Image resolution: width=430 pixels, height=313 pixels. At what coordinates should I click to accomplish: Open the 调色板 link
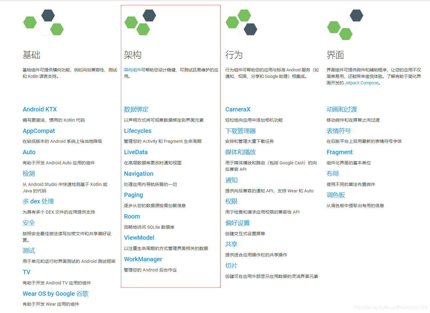[x=336, y=195]
